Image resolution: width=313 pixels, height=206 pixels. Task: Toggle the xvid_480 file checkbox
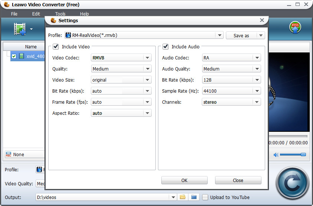14,56
